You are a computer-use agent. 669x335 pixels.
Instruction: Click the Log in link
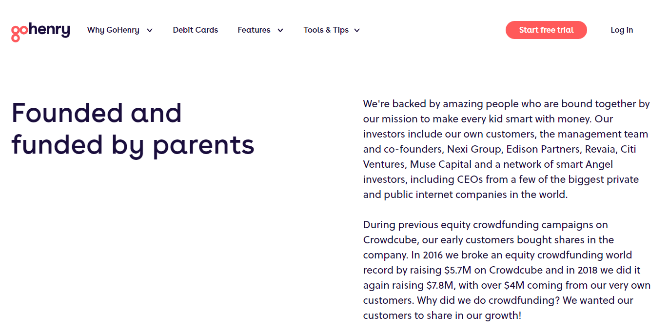[622, 30]
